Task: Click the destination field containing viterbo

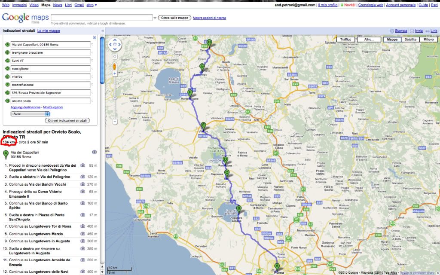Action: [x=47, y=76]
